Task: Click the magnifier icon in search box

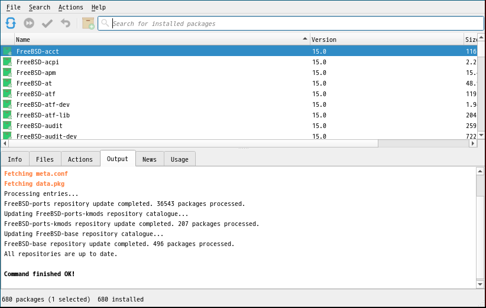Action: tap(105, 23)
